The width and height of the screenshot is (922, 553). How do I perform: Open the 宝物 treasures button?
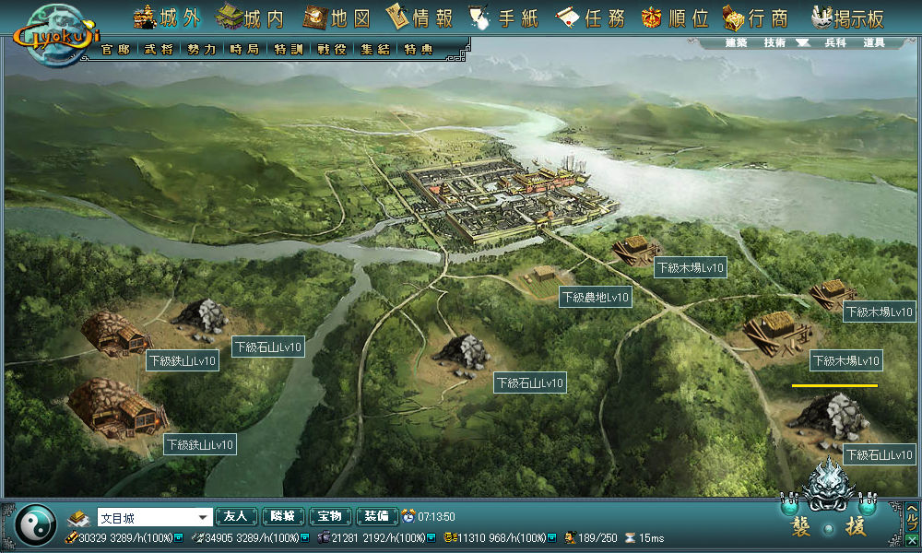coord(330,516)
